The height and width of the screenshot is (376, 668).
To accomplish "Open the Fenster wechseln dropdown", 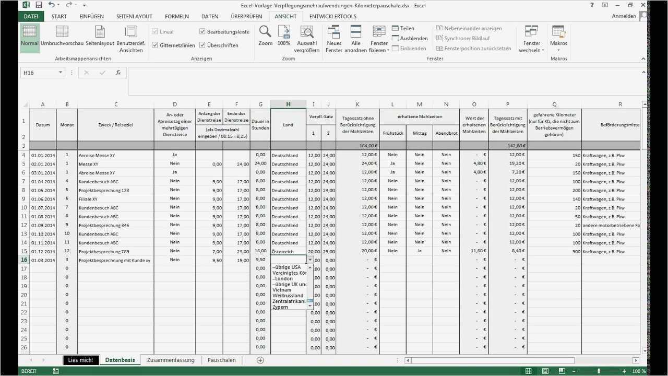I will [x=531, y=38].
